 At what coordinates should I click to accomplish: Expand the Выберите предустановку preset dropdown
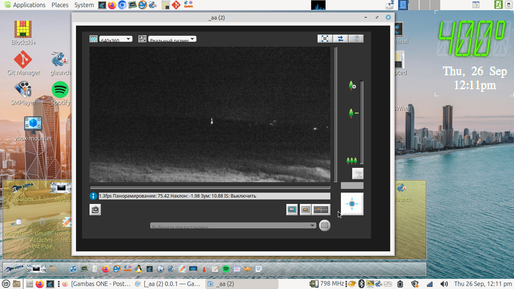click(233, 225)
